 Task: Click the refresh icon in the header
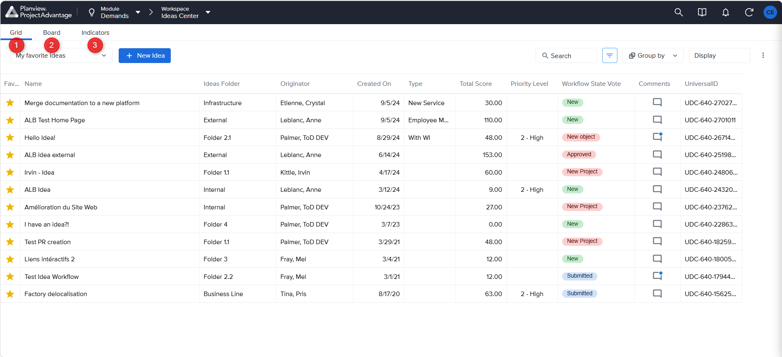click(x=749, y=12)
